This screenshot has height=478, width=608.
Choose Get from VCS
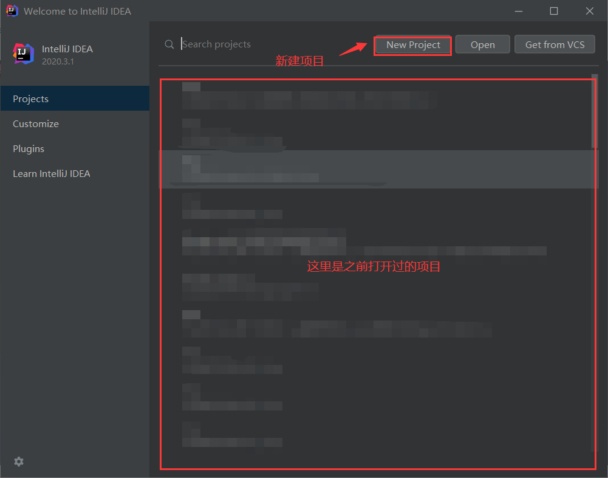coord(555,44)
